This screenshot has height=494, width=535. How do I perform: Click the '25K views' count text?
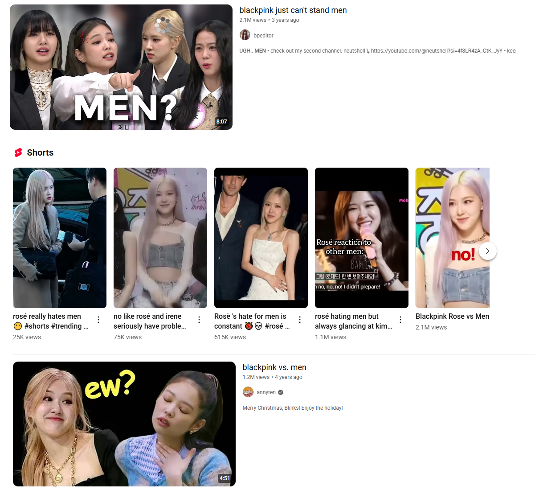click(27, 337)
